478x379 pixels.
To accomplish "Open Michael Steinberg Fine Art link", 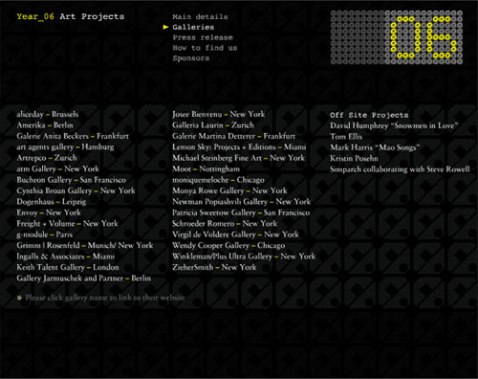I will click(238, 158).
